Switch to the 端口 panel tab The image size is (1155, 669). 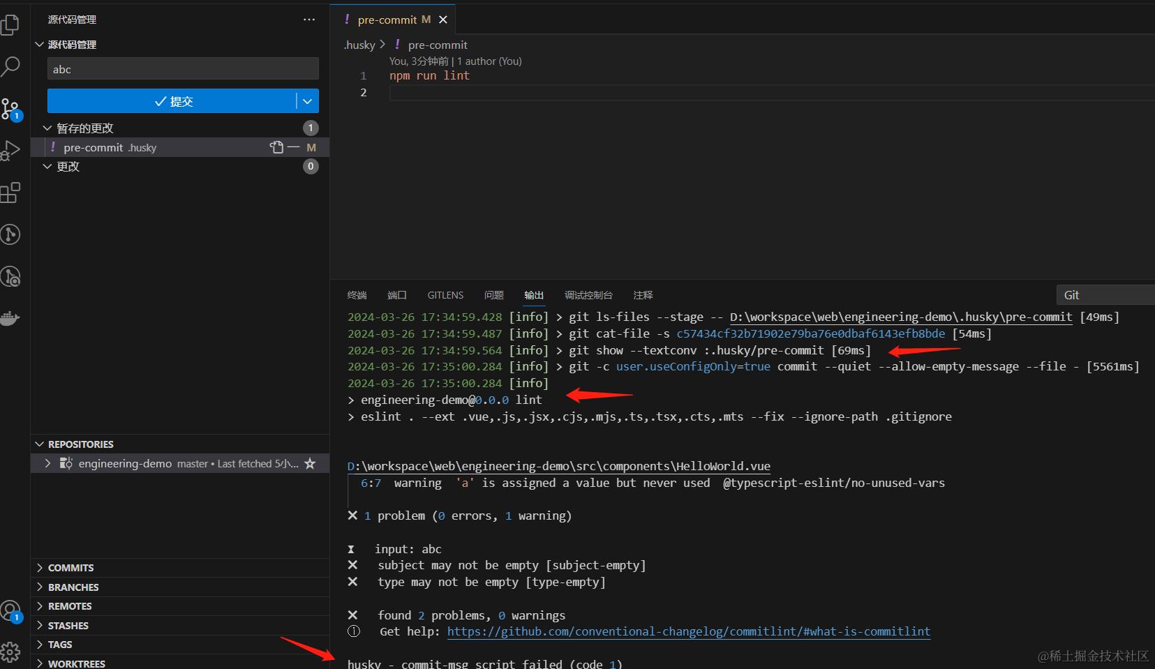397,295
